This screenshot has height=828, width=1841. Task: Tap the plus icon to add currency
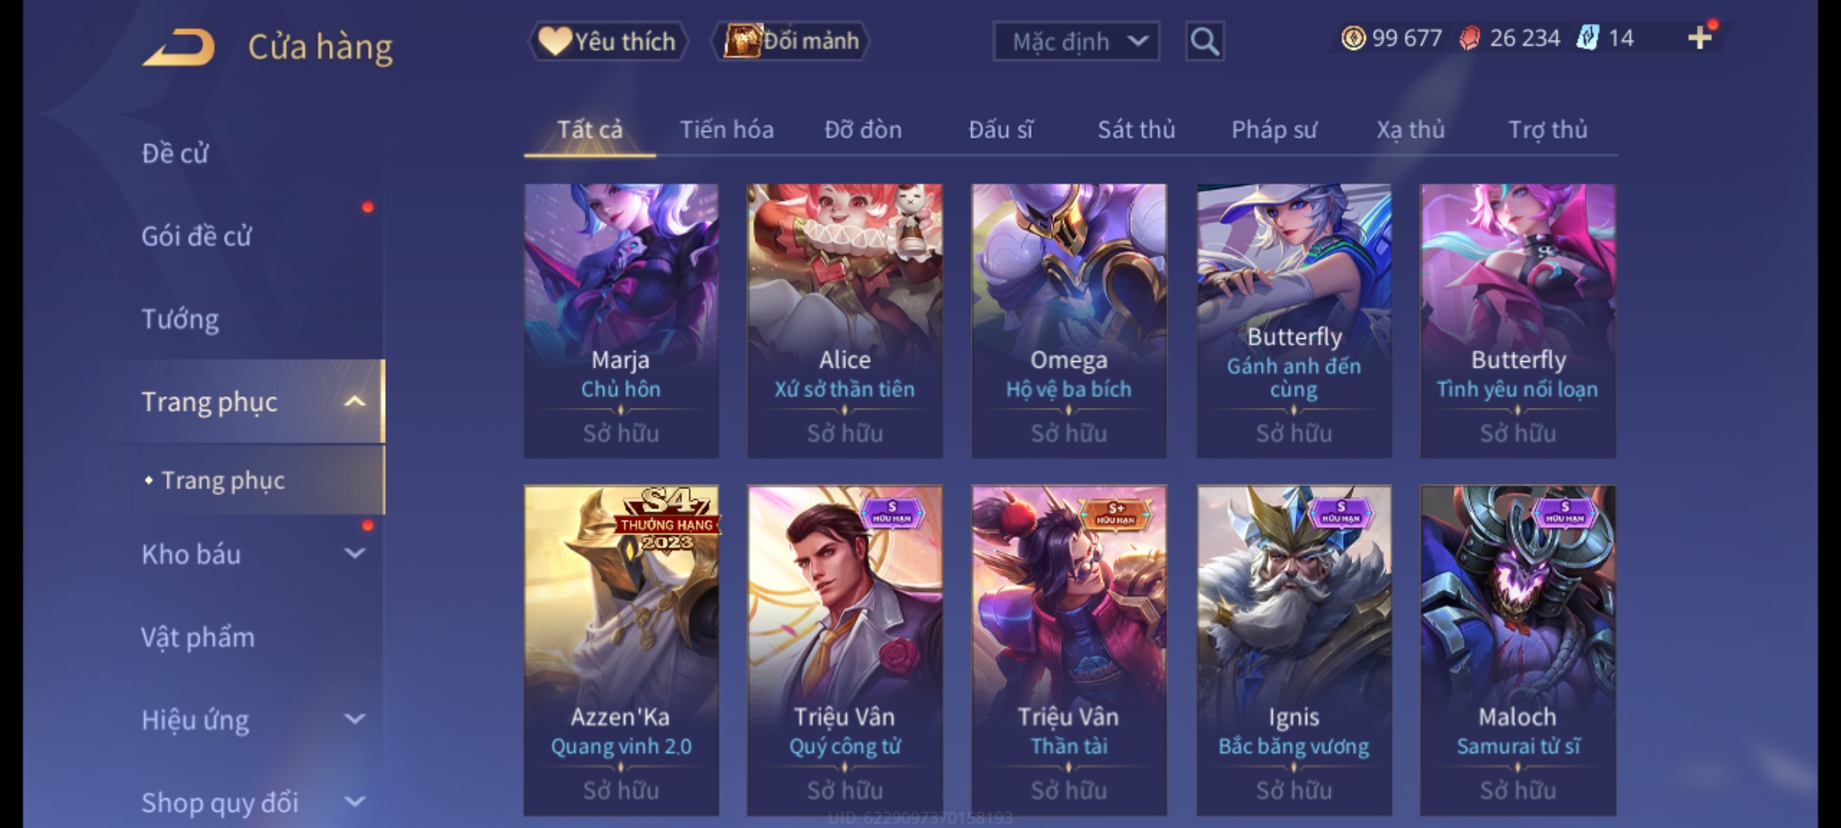1700,38
